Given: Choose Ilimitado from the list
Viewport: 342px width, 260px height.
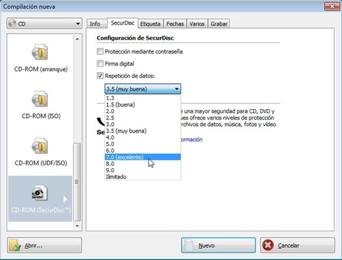Looking at the screenshot, I should (143, 177).
